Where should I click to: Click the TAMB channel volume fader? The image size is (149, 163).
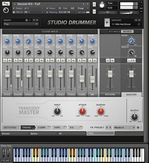click(x=82, y=79)
